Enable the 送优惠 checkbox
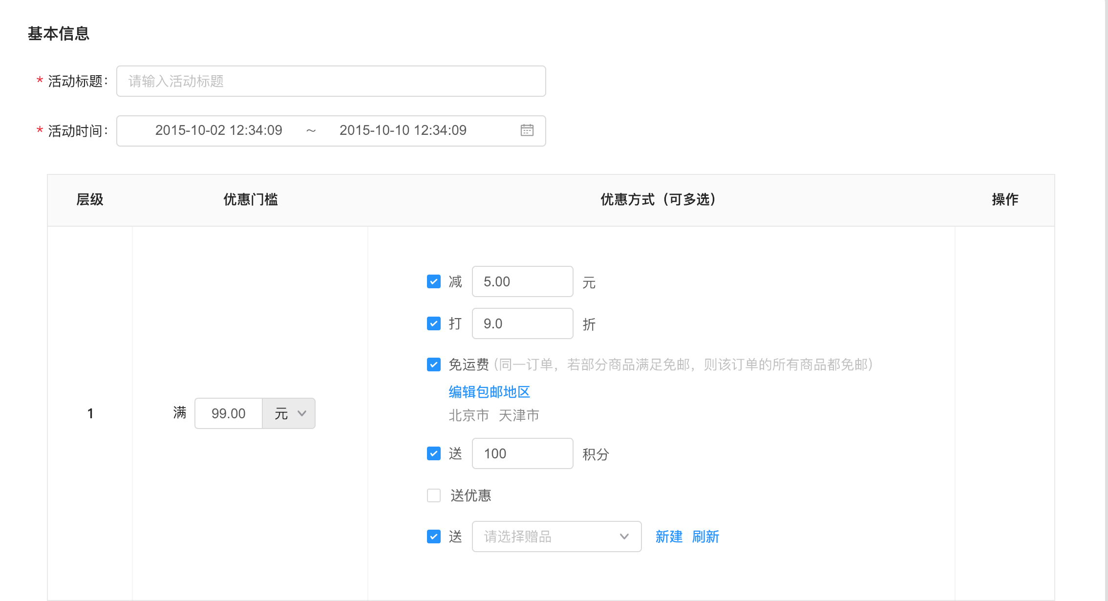The width and height of the screenshot is (1108, 601). pyautogui.click(x=433, y=495)
